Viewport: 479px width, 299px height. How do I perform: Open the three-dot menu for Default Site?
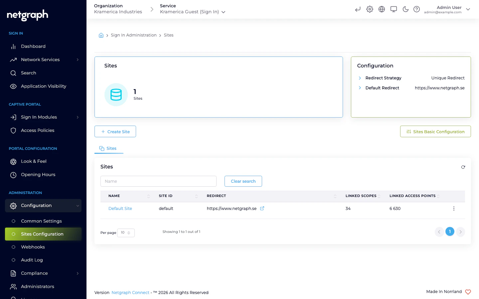tap(454, 209)
